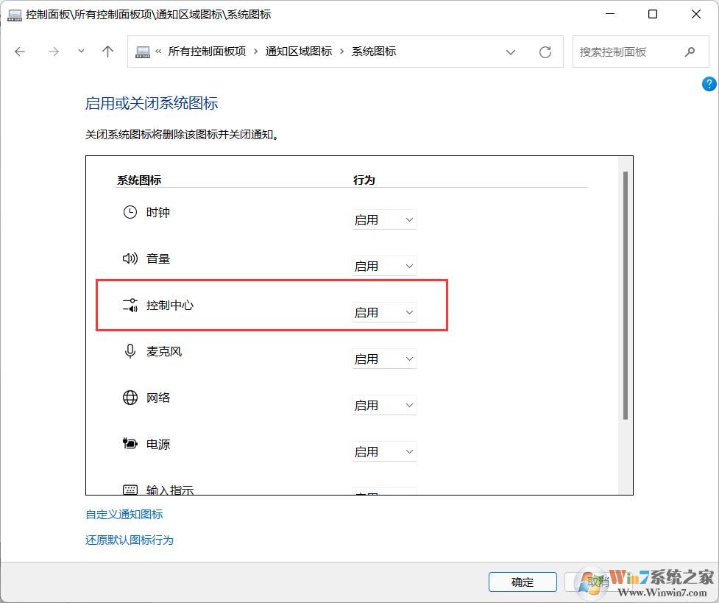The width and height of the screenshot is (719, 603).
Task: Click the blue help question mark icon
Action: pos(709,83)
